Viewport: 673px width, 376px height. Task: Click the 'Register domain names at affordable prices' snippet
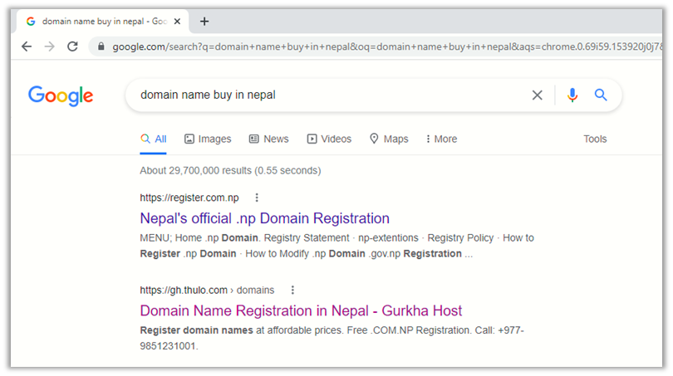332,339
